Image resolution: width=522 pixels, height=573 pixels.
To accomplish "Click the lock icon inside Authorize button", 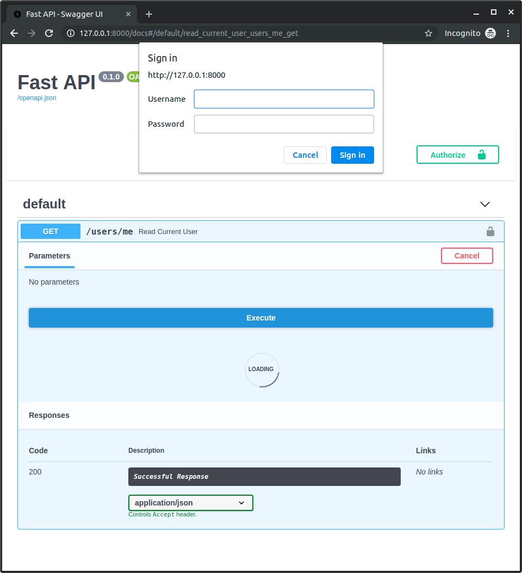I will [482, 155].
